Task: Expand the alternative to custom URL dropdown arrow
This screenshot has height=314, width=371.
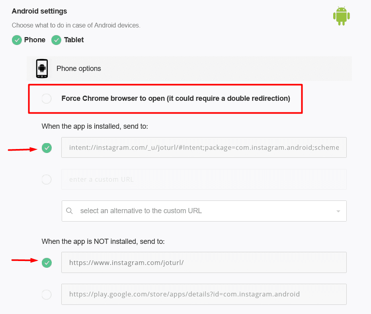Action: [x=338, y=211]
